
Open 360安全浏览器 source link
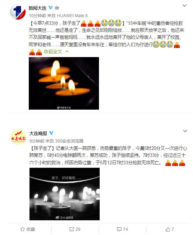(x=69, y=141)
